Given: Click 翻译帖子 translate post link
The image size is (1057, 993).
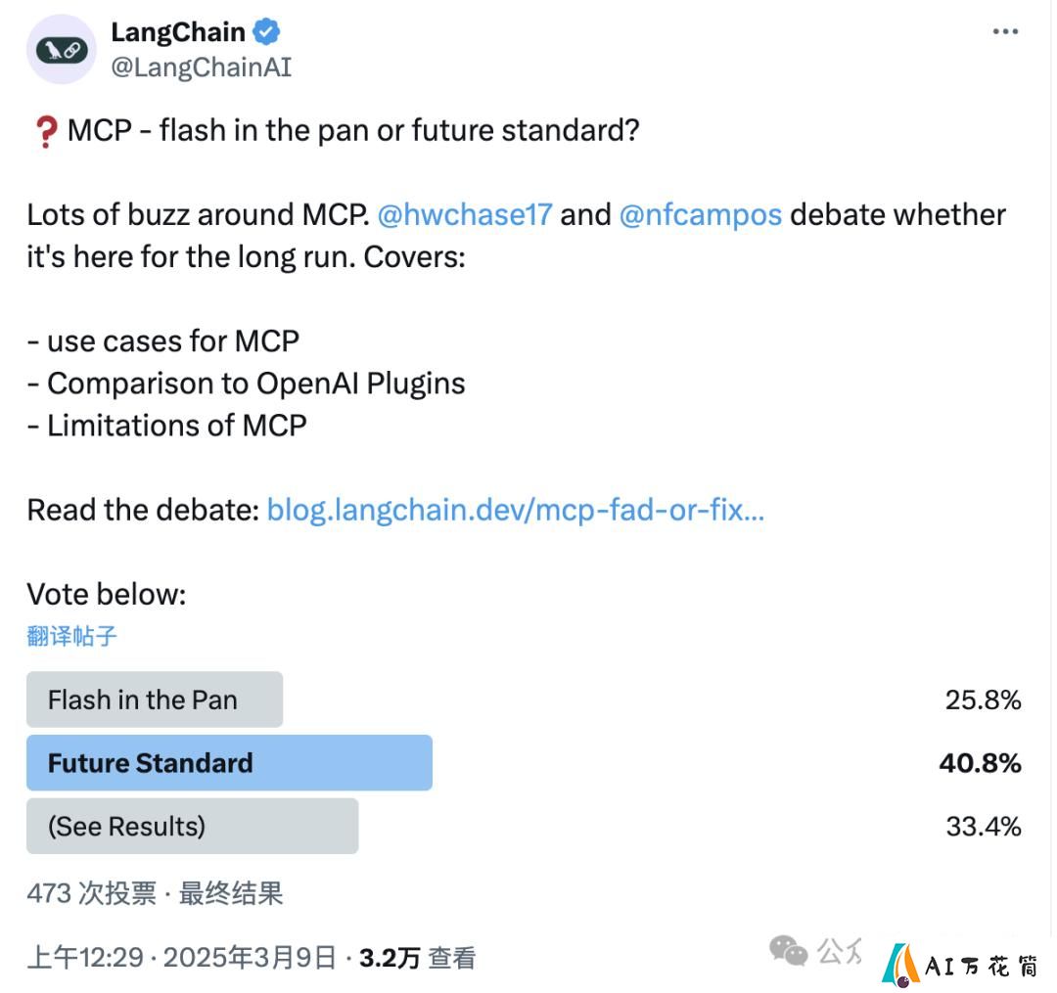Looking at the screenshot, I should tap(72, 635).
